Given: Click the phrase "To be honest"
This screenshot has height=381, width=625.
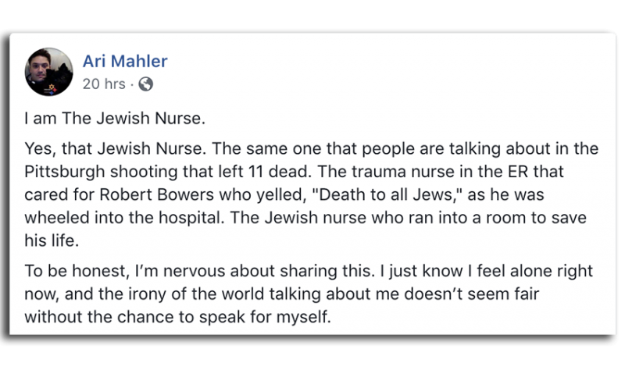Looking at the screenshot, I should coord(76,271).
